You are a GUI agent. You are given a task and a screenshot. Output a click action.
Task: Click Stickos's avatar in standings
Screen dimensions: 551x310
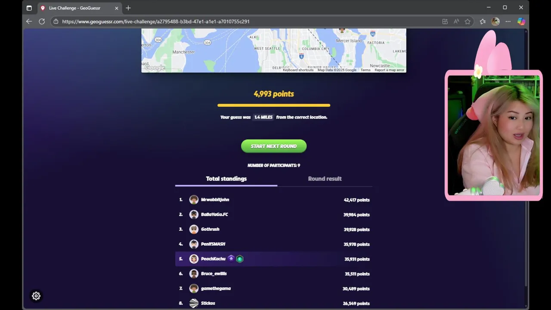tap(194, 303)
